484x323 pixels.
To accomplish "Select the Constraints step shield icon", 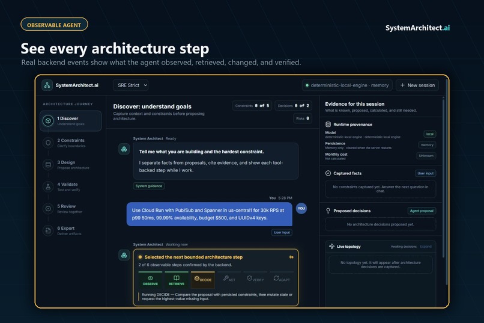I will pos(48,143).
